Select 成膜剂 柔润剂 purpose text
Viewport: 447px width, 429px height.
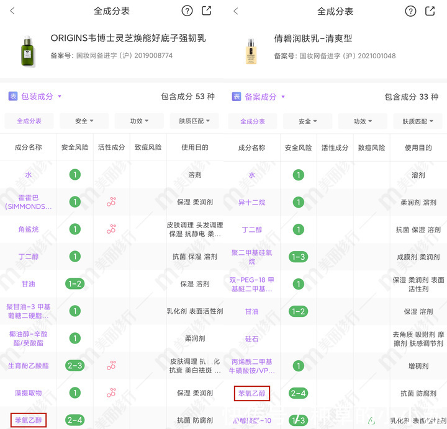coord(418,257)
